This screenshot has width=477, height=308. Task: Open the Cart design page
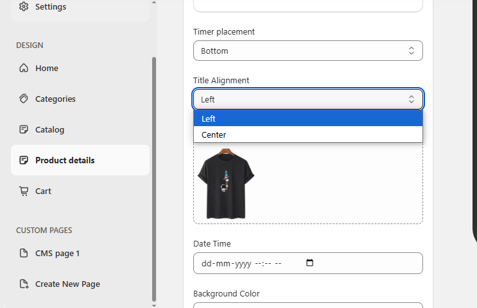pos(80,191)
